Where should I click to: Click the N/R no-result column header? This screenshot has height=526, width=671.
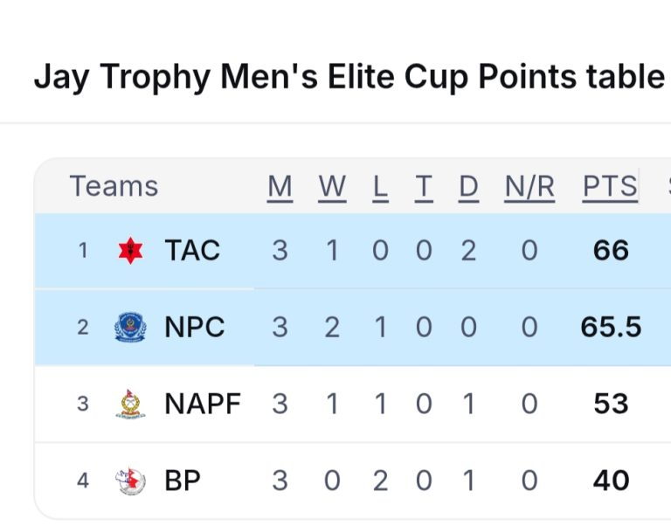[x=529, y=187]
